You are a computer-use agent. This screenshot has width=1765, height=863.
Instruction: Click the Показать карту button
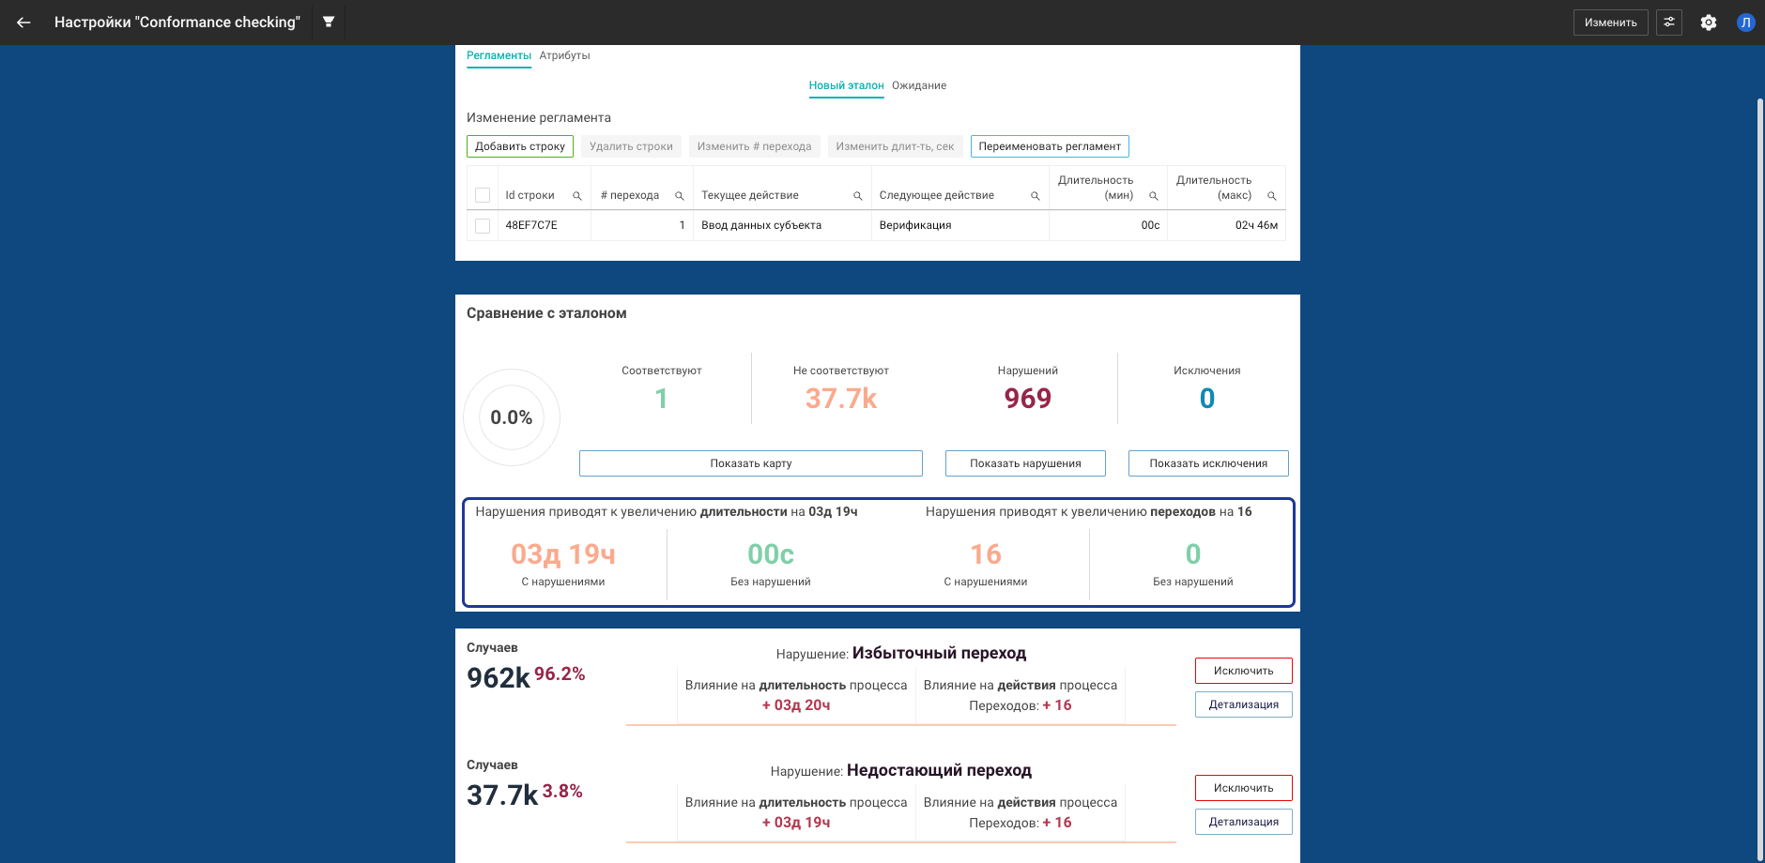[x=750, y=463]
